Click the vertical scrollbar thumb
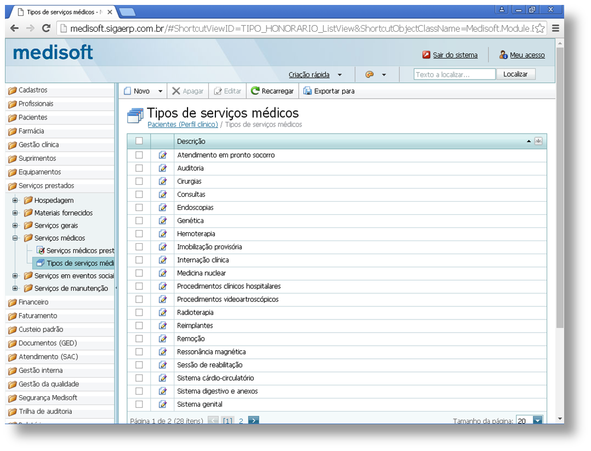 [x=560, y=186]
